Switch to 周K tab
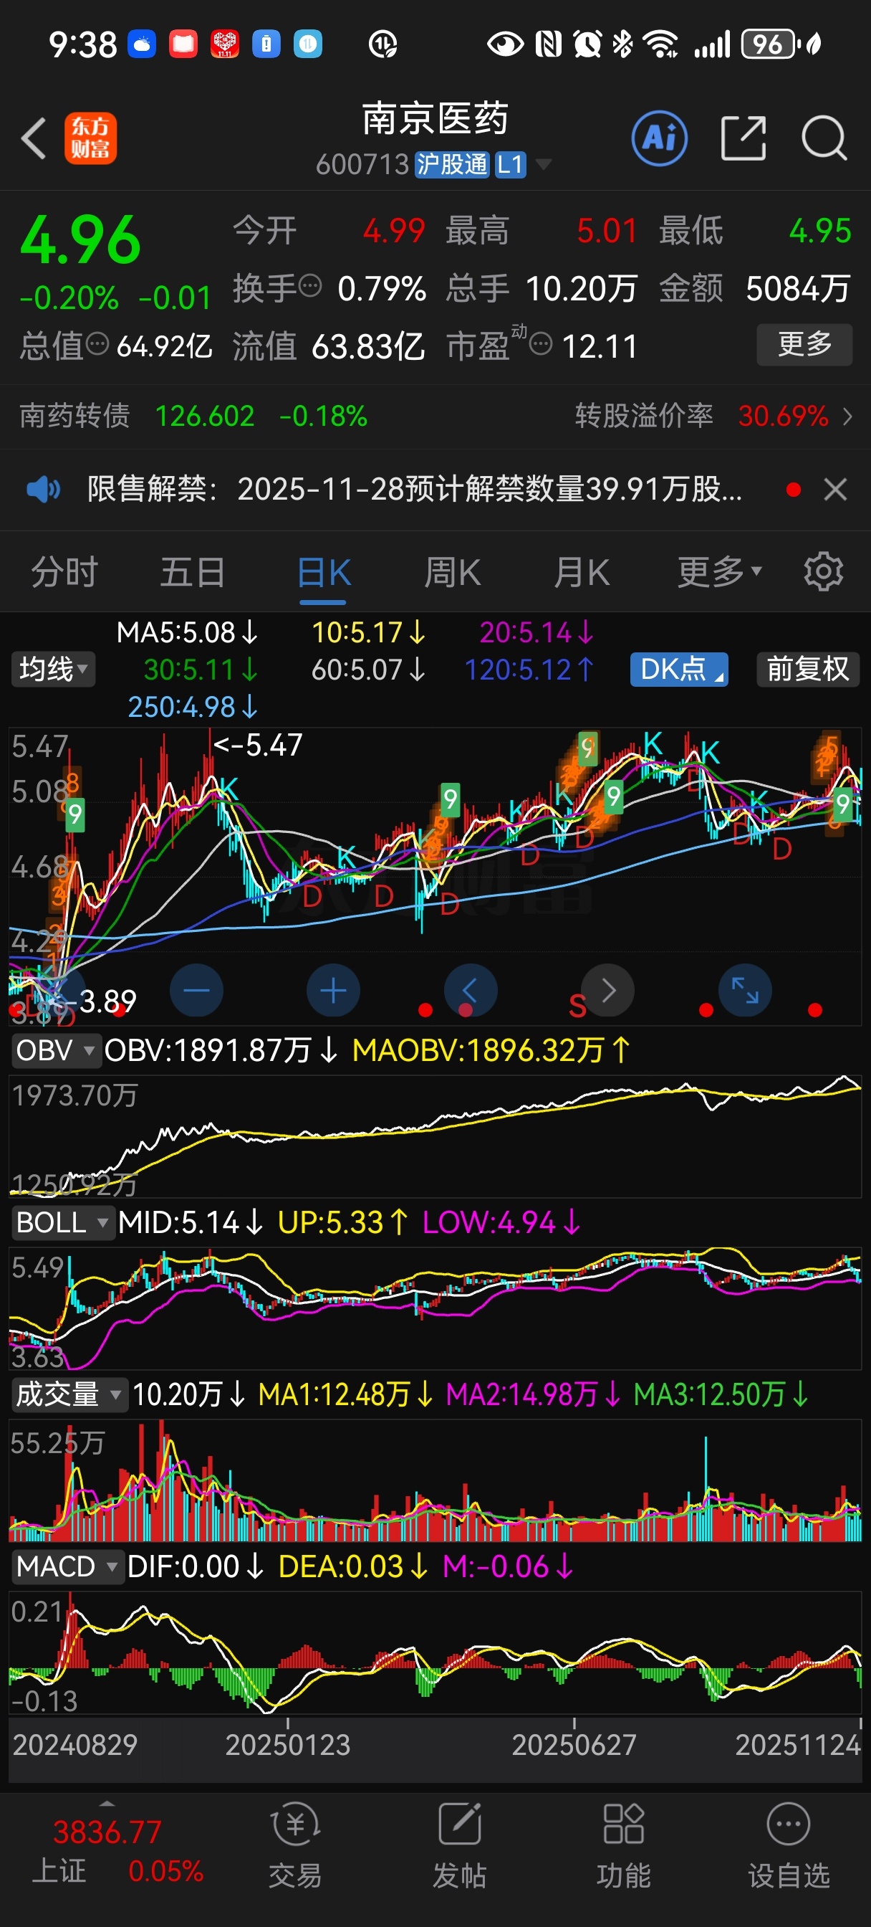Image resolution: width=871 pixels, height=1927 pixels. (452, 572)
